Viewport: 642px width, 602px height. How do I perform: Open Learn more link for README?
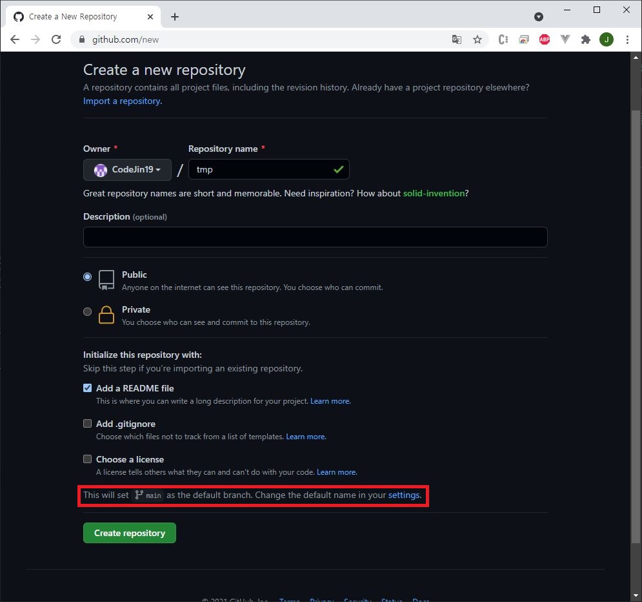[x=330, y=401]
